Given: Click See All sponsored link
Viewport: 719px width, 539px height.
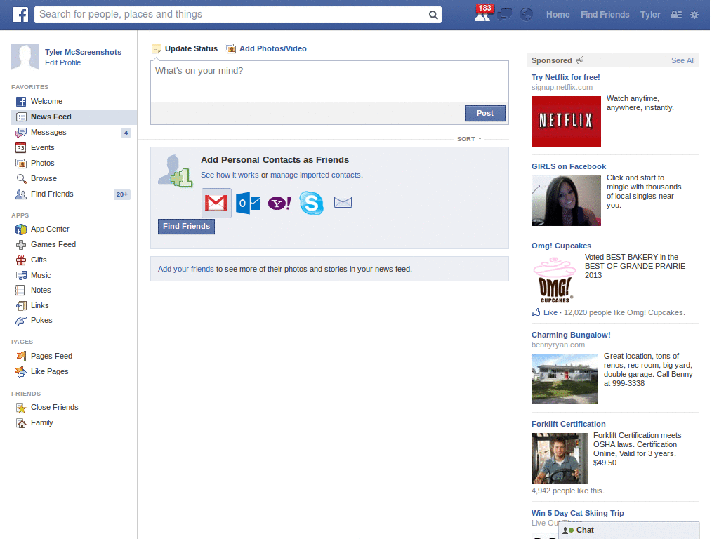Looking at the screenshot, I should point(682,60).
